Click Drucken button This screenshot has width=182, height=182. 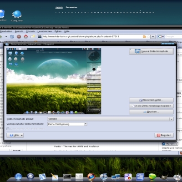point(151,112)
